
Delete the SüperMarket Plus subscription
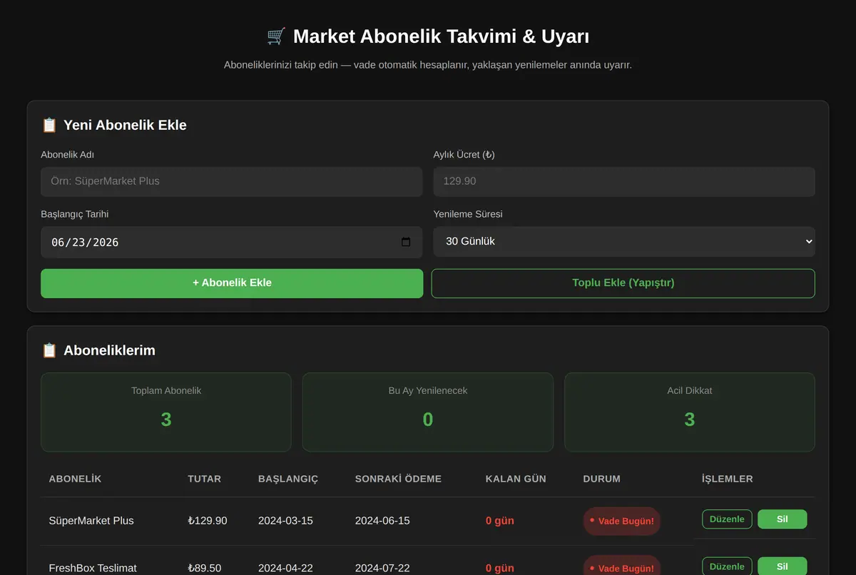pyautogui.click(x=783, y=519)
